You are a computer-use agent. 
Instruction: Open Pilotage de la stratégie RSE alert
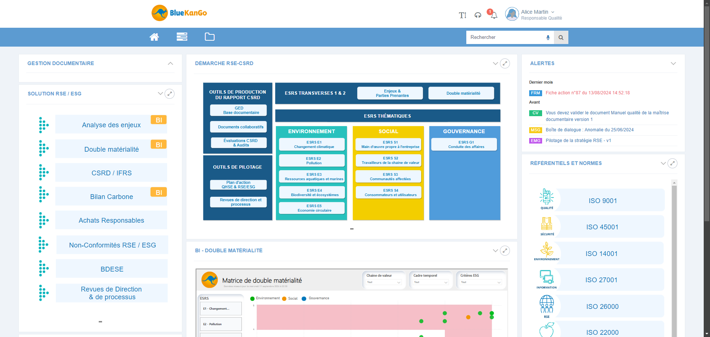tap(578, 141)
